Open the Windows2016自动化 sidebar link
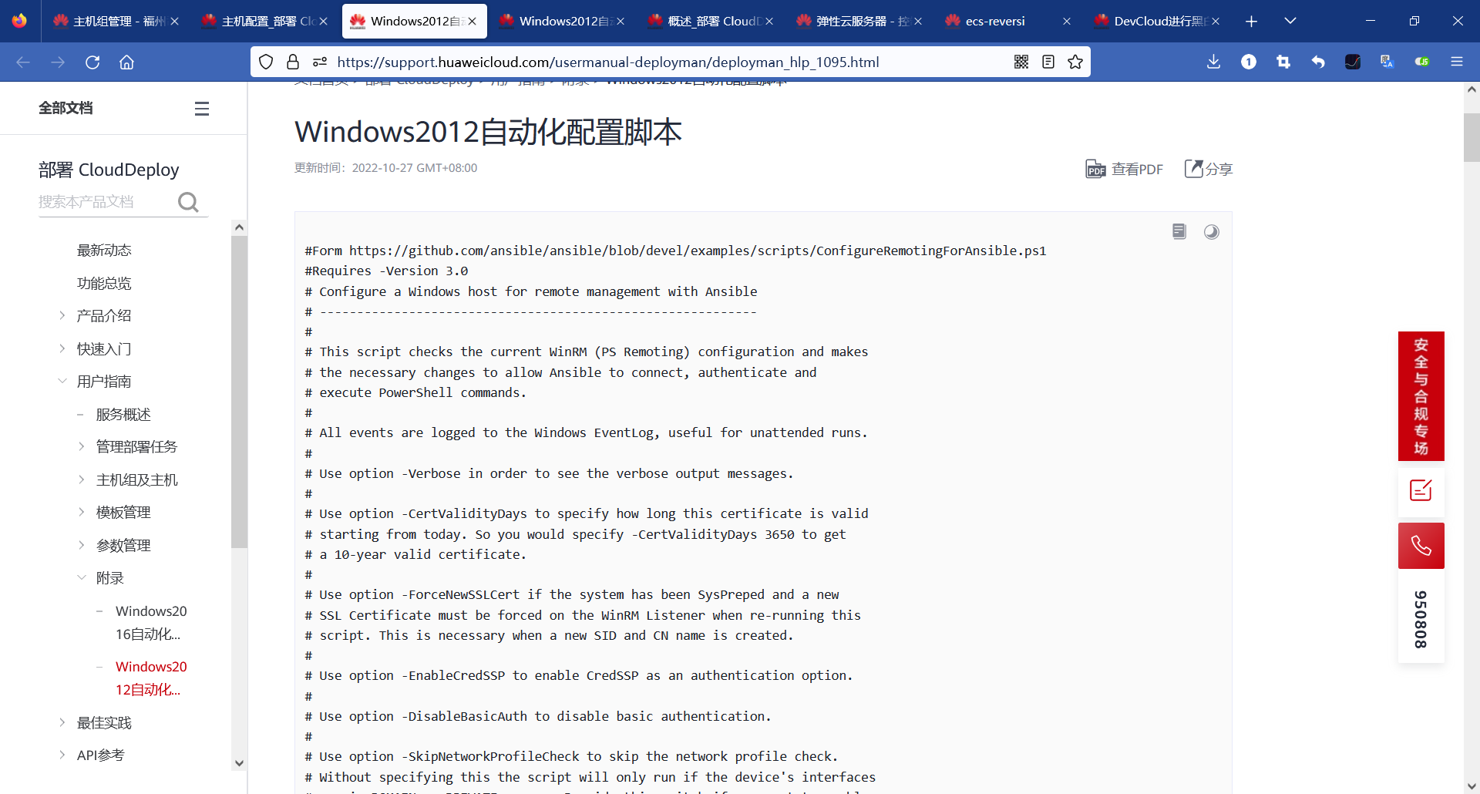This screenshot has height=794, width=1480. [x=151, y=622]
